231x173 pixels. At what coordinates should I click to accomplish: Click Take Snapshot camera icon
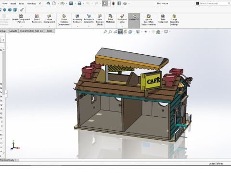pyautogui.click(x=163, y=19)
